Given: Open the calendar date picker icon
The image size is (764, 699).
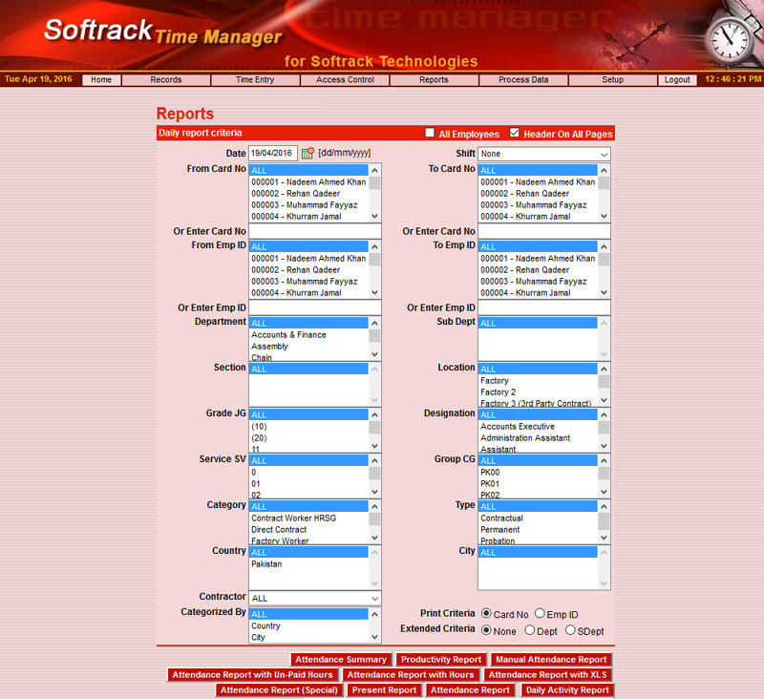Looking at the screenshot, I should 308,153.
